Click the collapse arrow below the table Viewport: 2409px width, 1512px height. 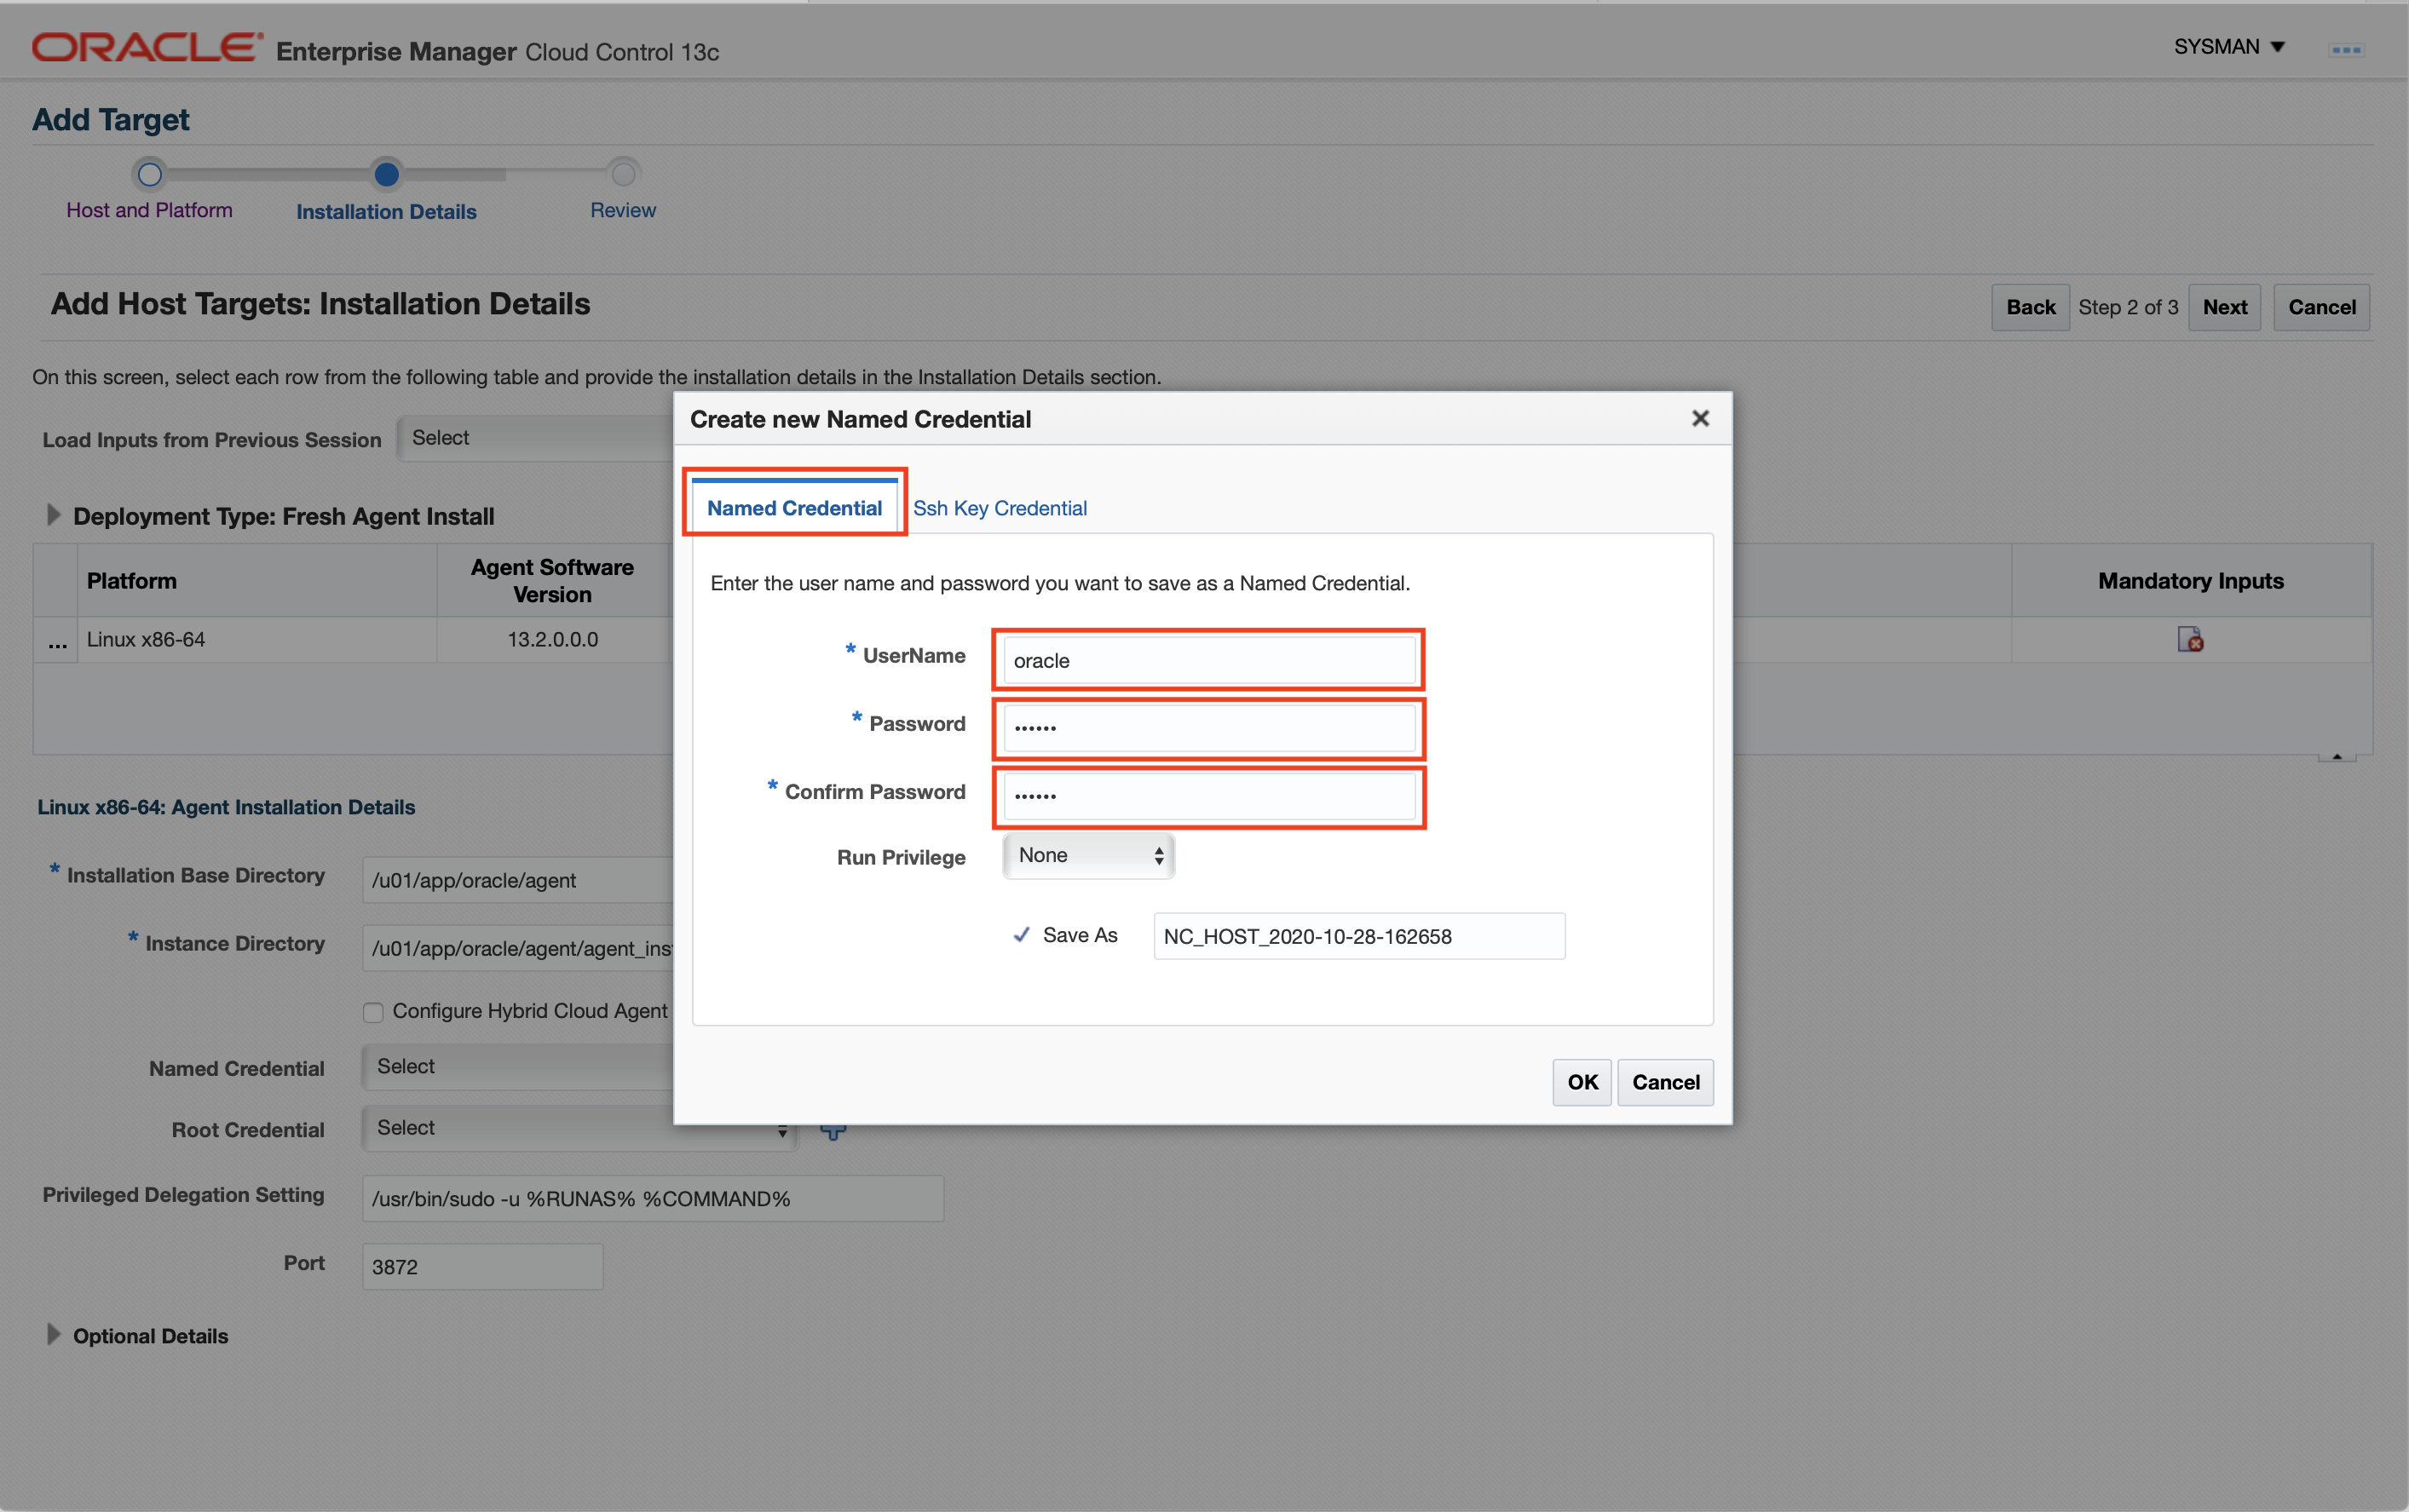point(2337,757)
